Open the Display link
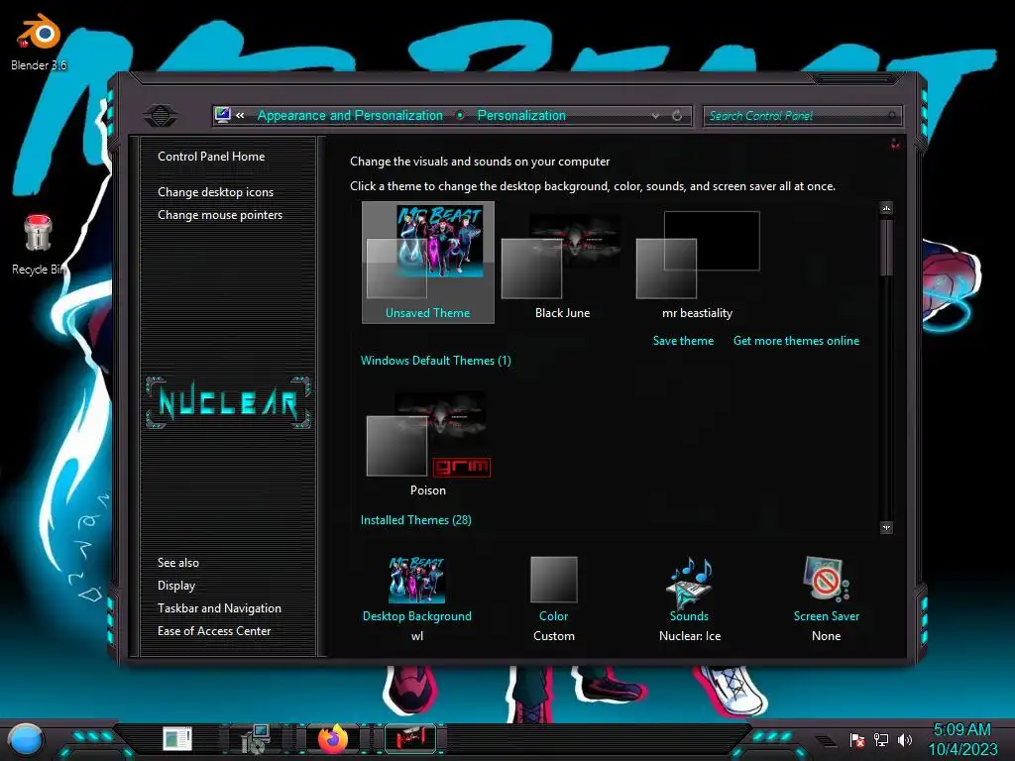The height and width of the screenshot is (761, 1015). click(x=176, y=586)
